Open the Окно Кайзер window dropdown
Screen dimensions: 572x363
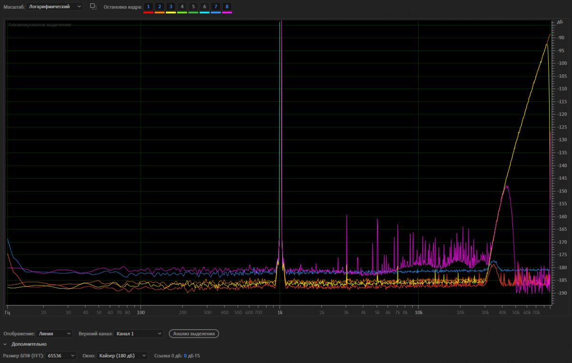122,356
